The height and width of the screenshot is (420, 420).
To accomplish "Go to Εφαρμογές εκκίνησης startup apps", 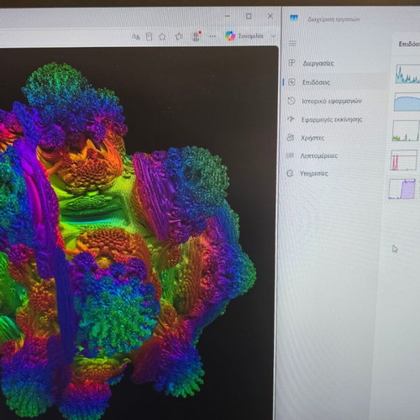I will point(332,119).
